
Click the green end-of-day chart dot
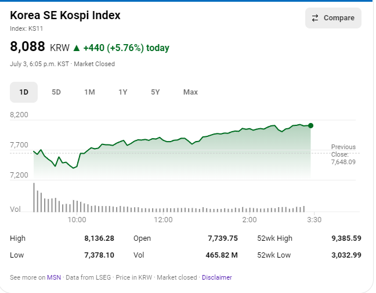[311, 125]
